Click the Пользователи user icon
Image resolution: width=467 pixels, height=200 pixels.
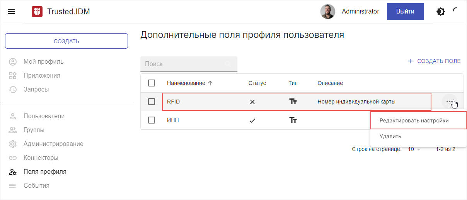click(x=13, y=116)
